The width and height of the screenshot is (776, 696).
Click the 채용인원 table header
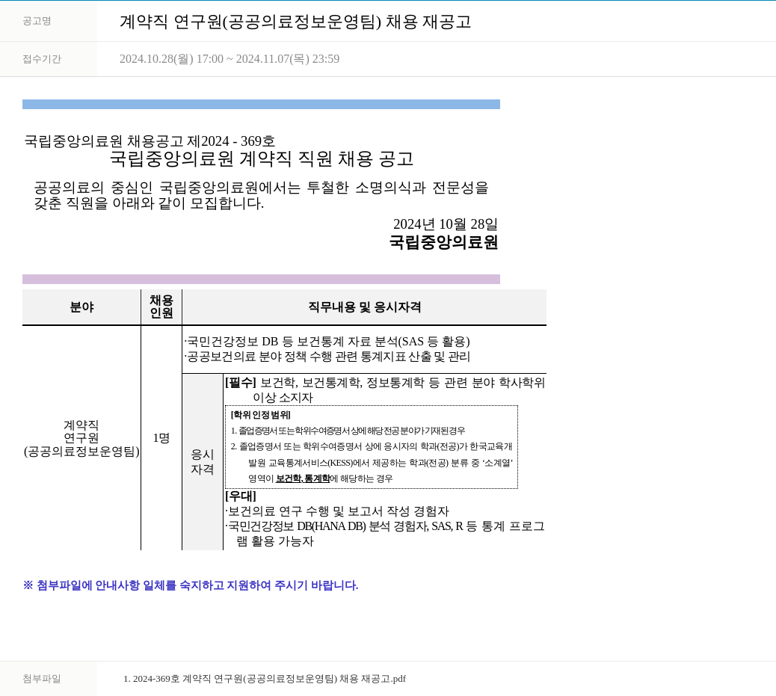coord(161,307)
